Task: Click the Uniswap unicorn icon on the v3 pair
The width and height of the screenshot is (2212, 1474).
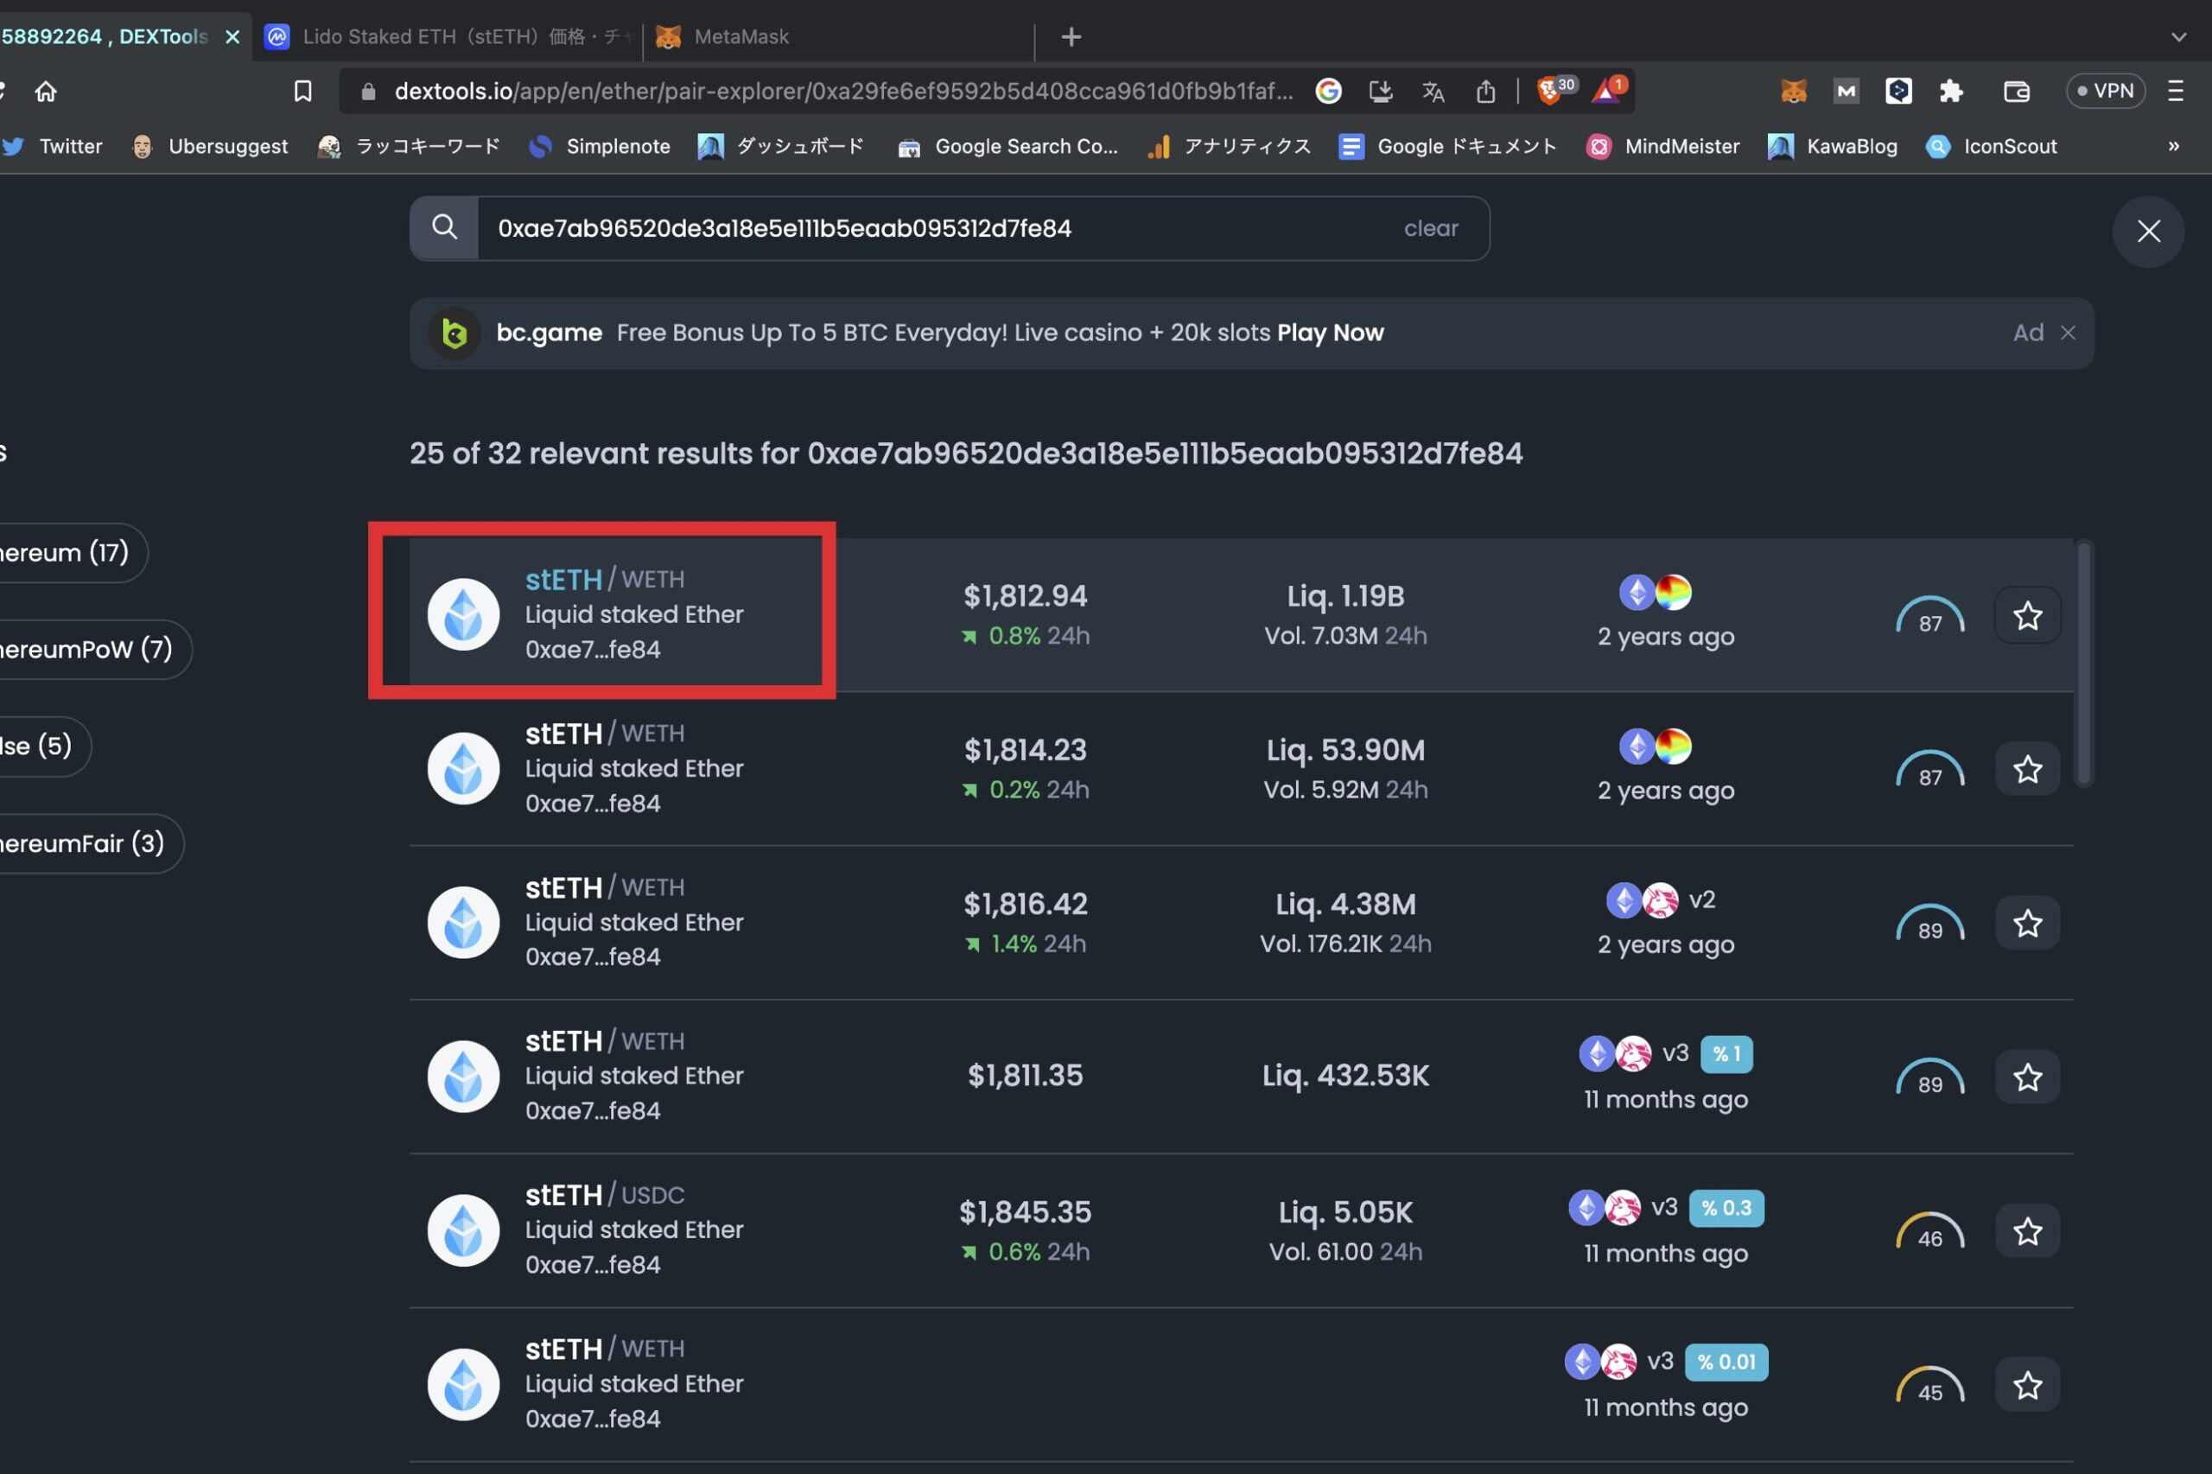Action: [1633, 1053]
